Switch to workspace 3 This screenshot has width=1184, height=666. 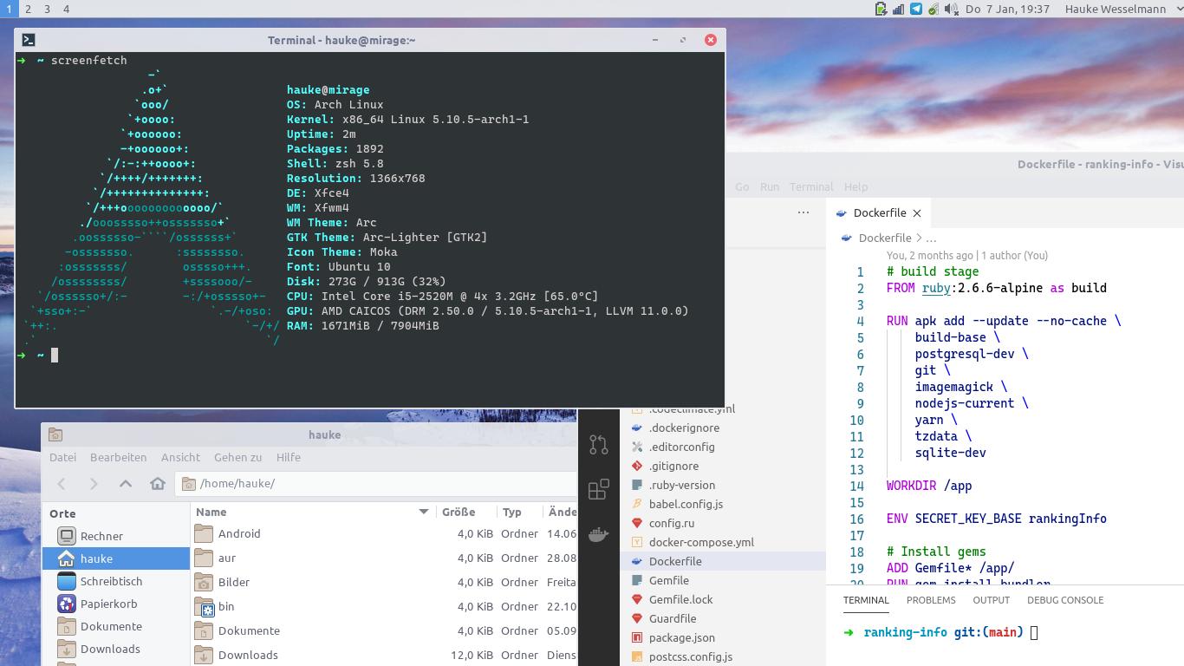pos(47,9)
